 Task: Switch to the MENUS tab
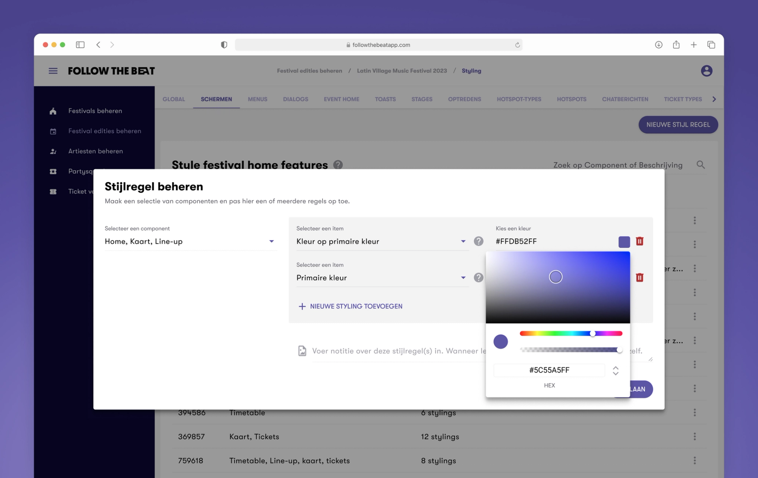coord(257,99)
